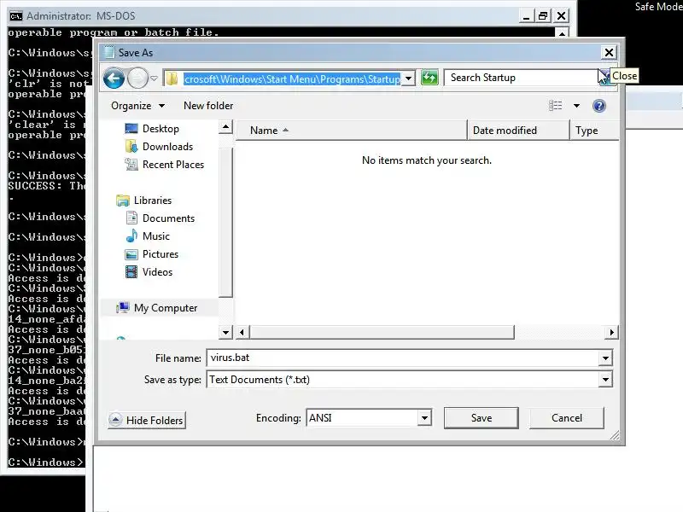Click the Desktop icon in the sidebar
This screenshot has width=683, height=512.
(x=131, y=129)
